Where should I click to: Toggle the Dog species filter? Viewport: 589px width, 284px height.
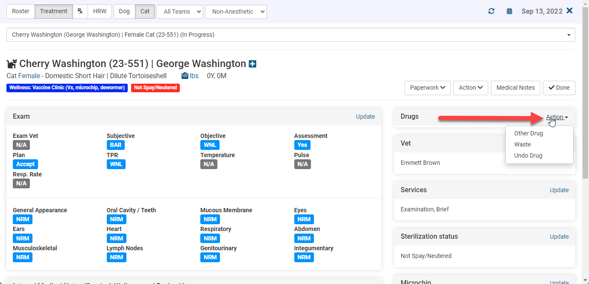124,12
